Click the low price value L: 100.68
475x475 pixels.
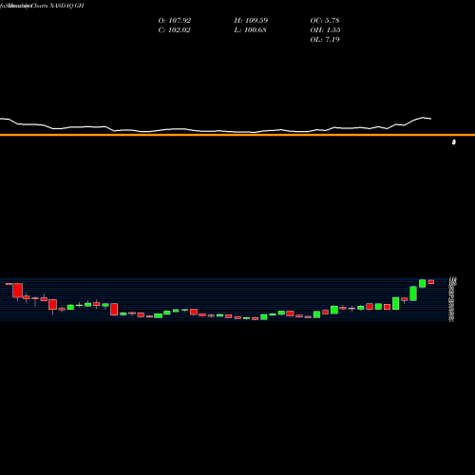250,30
